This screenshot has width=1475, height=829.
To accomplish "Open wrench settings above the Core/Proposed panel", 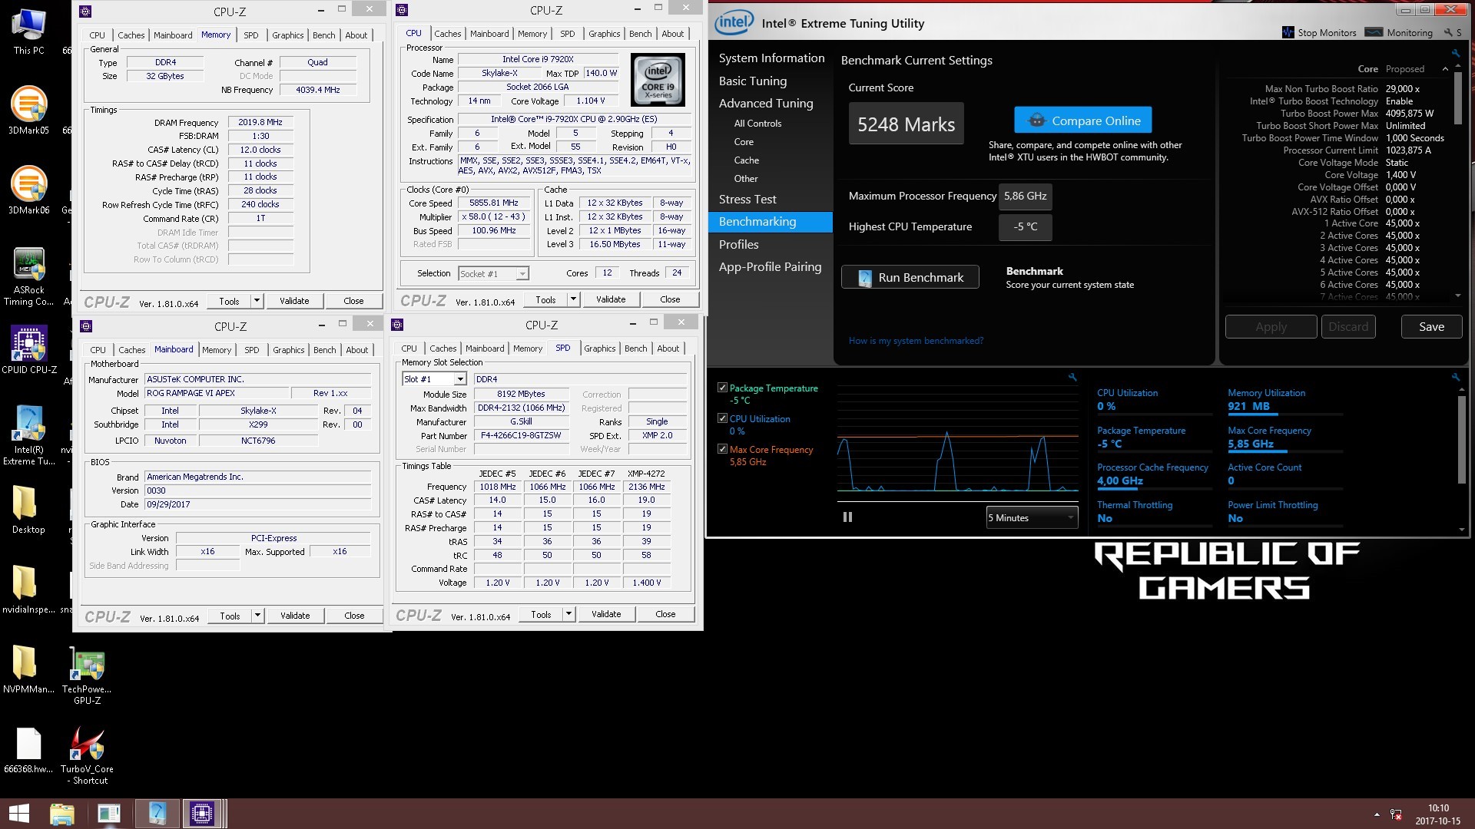I will click(x=1455, y=53).
